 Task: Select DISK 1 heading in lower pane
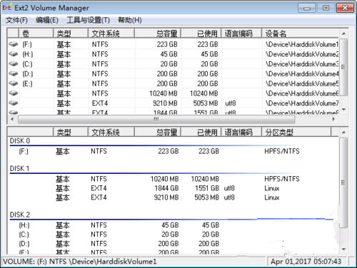click(x=19, y=168)
